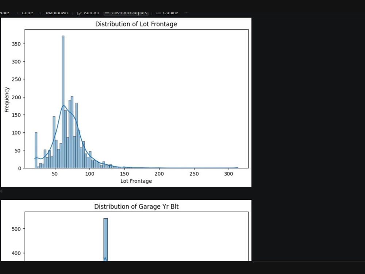This screenshot has width=365, height=274.
Task: Click the tall bar in the Garage Yr Blt chart
Action: (x=106, y=240)
